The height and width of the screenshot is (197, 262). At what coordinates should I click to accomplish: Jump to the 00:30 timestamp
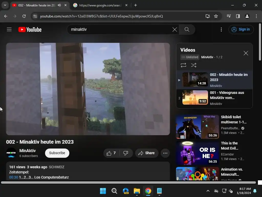14,177
